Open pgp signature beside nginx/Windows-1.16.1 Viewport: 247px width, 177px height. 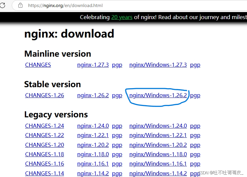195,164
